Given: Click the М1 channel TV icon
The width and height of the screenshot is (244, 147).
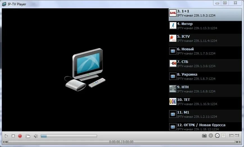Looking at the screenshot, I should 173,114.
